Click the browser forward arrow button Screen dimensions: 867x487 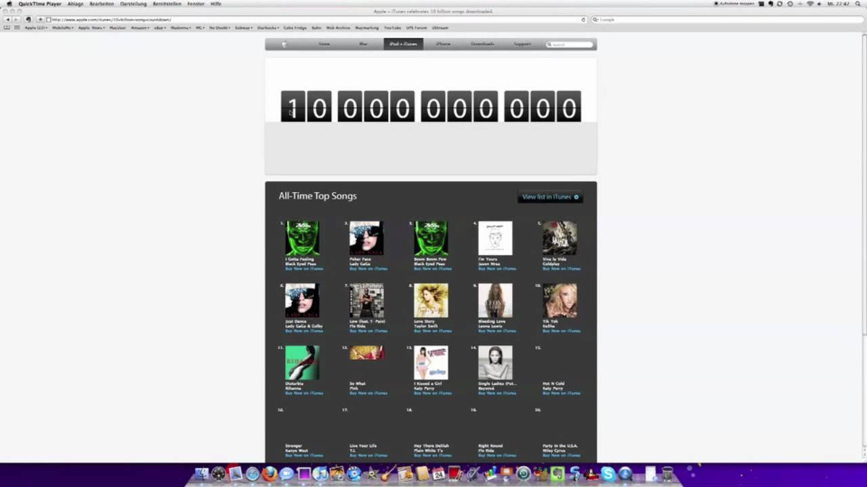point(16,20)
